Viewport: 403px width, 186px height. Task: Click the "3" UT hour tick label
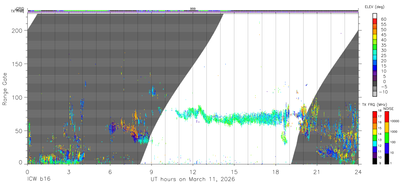(x=69, y=172)
